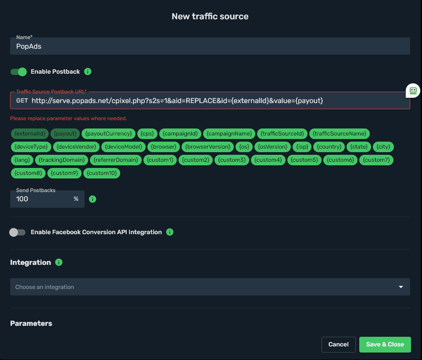The height and width of the screenshot is (360, 422).
Task: Disable the Enable Postback toggle
Action: pyautogui.click(x=18, y=72)
